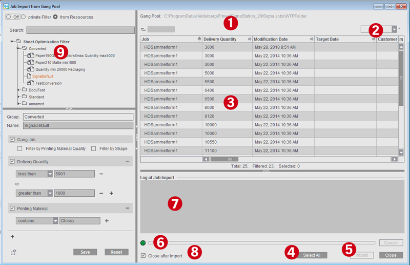Select the TestConversion filter in the tree
Screen dimensions: 410x265
[48, 83]
